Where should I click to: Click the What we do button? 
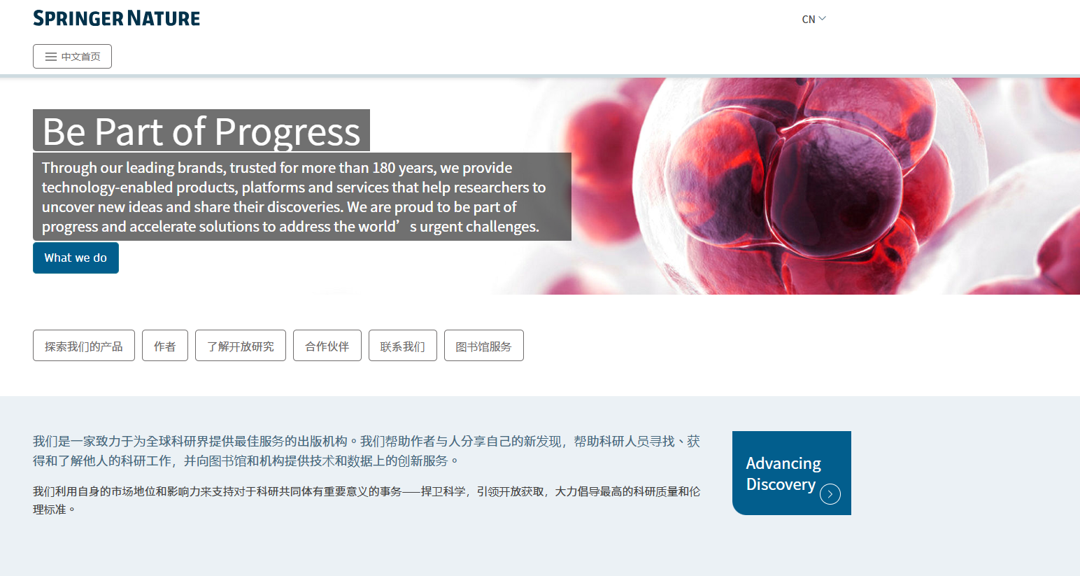click(76, 258)
